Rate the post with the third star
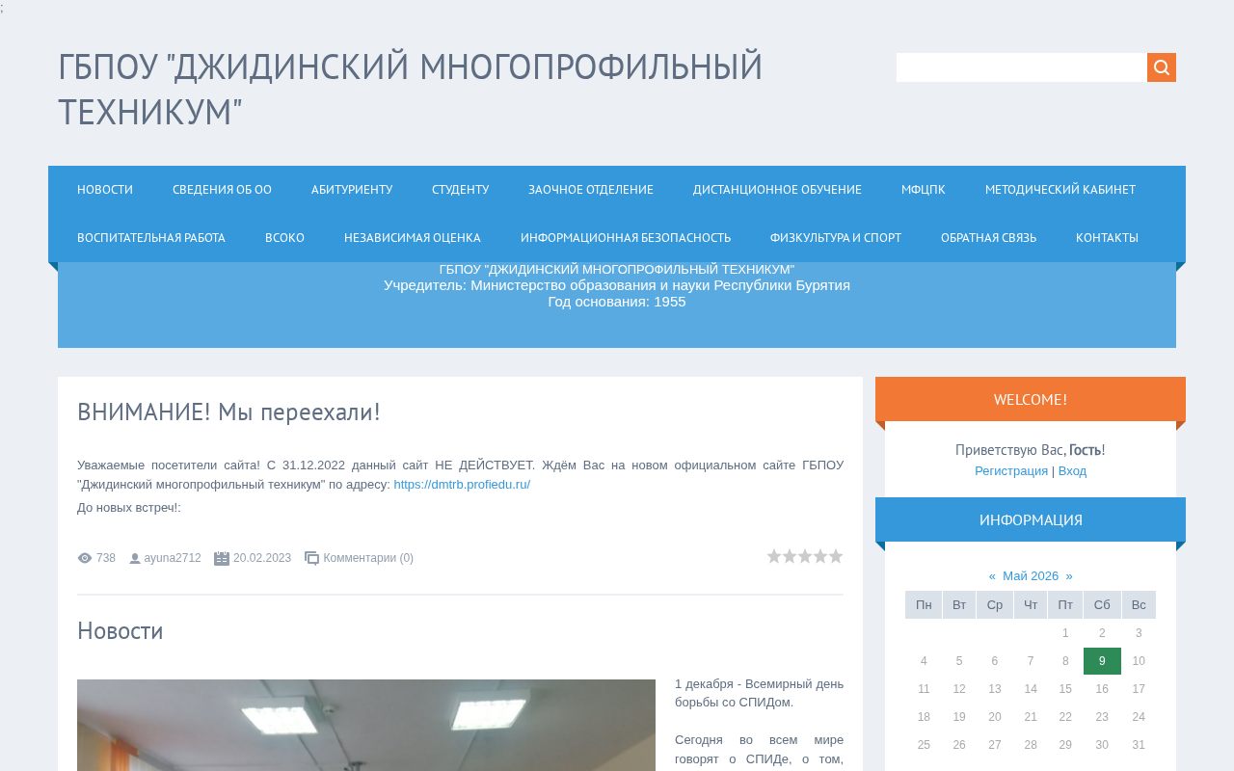Image resolution: width=1234 pixels, height=771 pixels. click(805, 556)
